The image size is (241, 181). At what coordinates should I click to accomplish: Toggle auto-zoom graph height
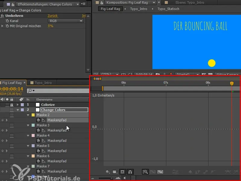(x=145, y=172)
